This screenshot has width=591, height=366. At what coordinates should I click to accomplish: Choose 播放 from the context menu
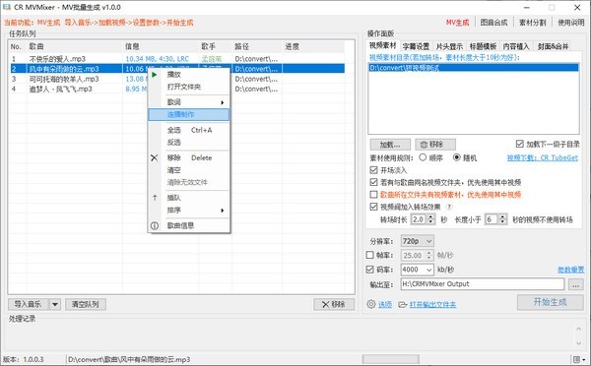[x=189, y=75]
